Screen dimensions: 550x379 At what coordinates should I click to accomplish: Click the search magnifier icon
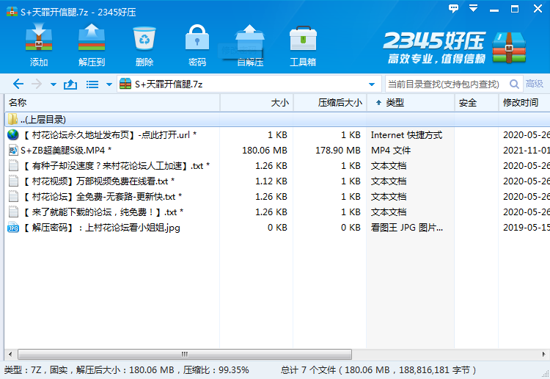coord(513,84)
